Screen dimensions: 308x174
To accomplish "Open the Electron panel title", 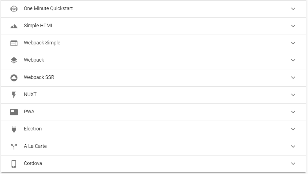I will coord(33,129).
